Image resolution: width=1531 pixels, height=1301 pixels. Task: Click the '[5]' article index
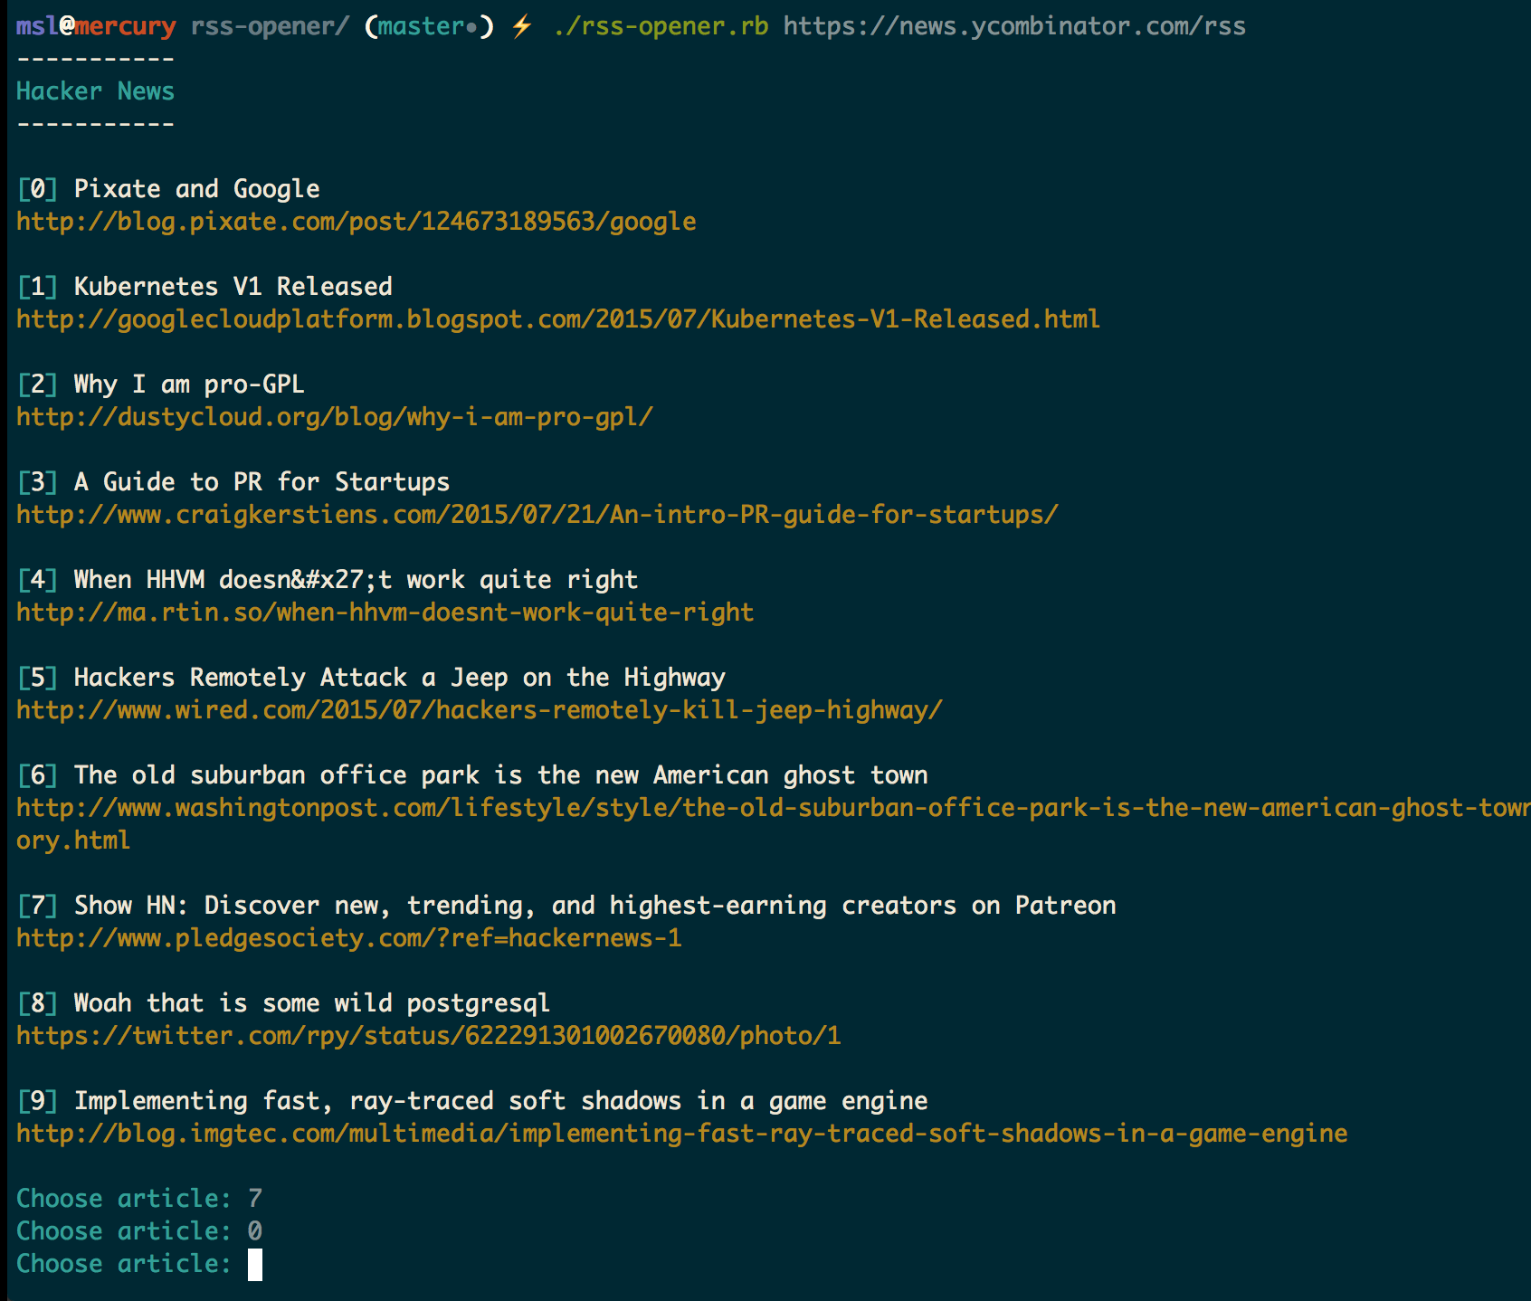pos(37,678)
